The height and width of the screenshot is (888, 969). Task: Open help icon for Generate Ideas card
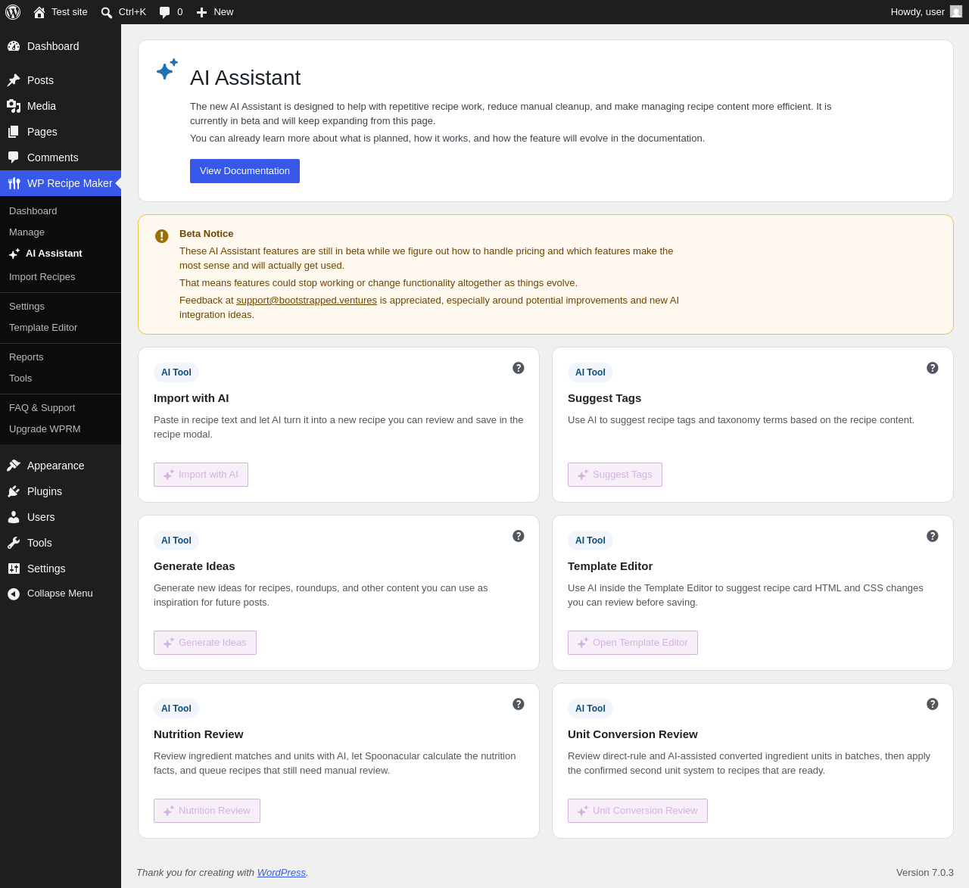pyautogui.click(x=519, y=536)
